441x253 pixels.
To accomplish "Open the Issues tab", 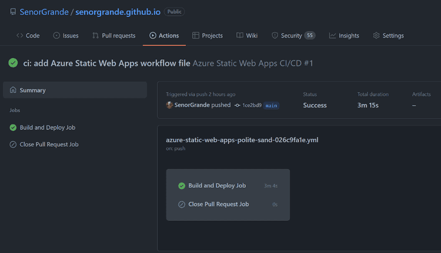I will (66, 36).
